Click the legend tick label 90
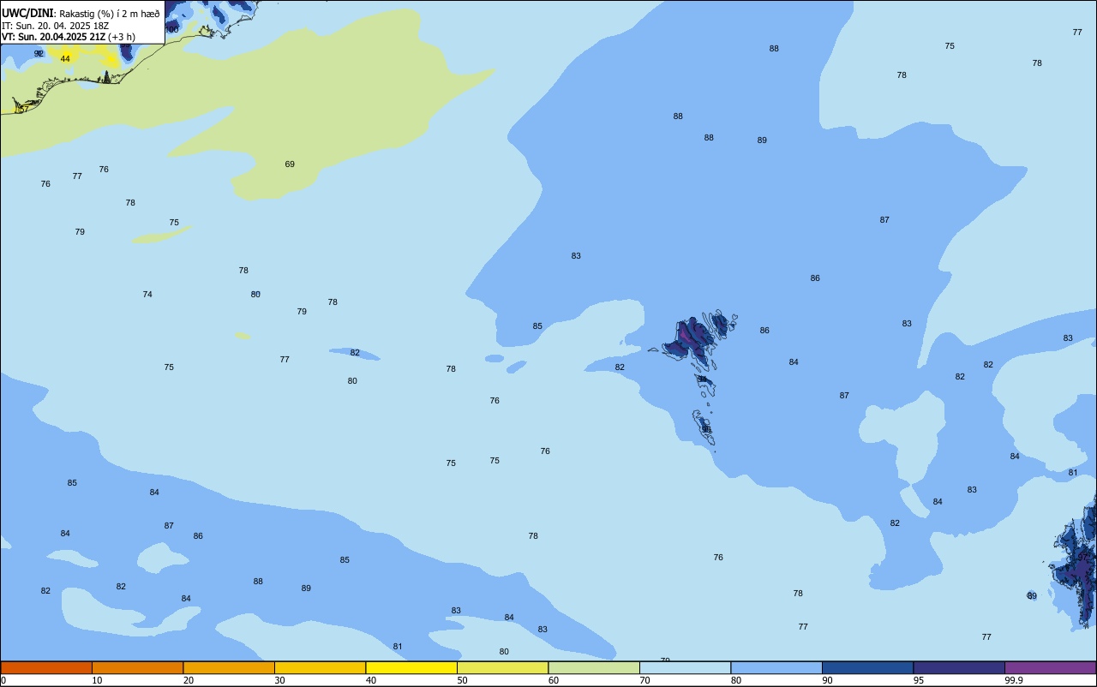The image size is (1097, 687). click(827, 680)
